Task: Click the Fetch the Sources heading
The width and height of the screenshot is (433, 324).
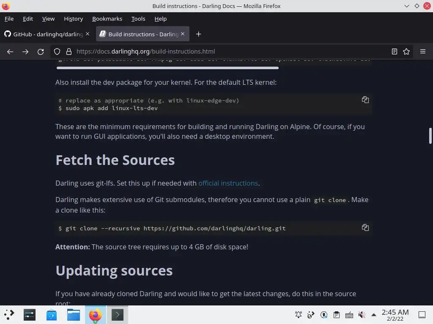Action: click(115, 160)
